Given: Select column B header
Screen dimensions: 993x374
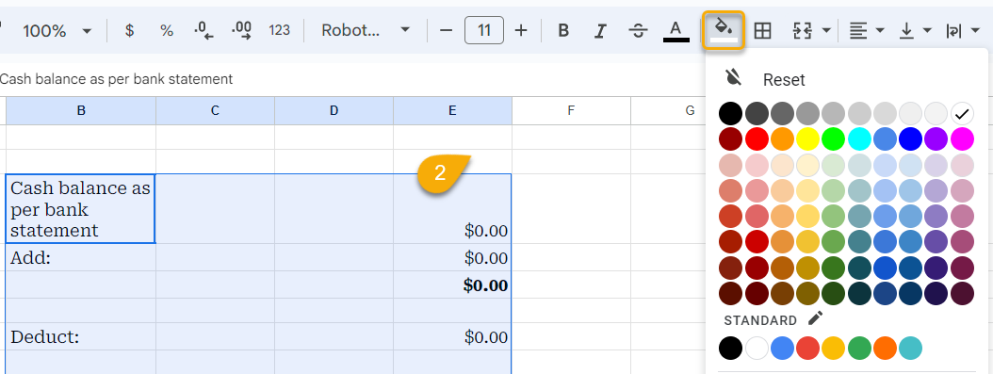Looking at the screenshot, I should [81, 111].
